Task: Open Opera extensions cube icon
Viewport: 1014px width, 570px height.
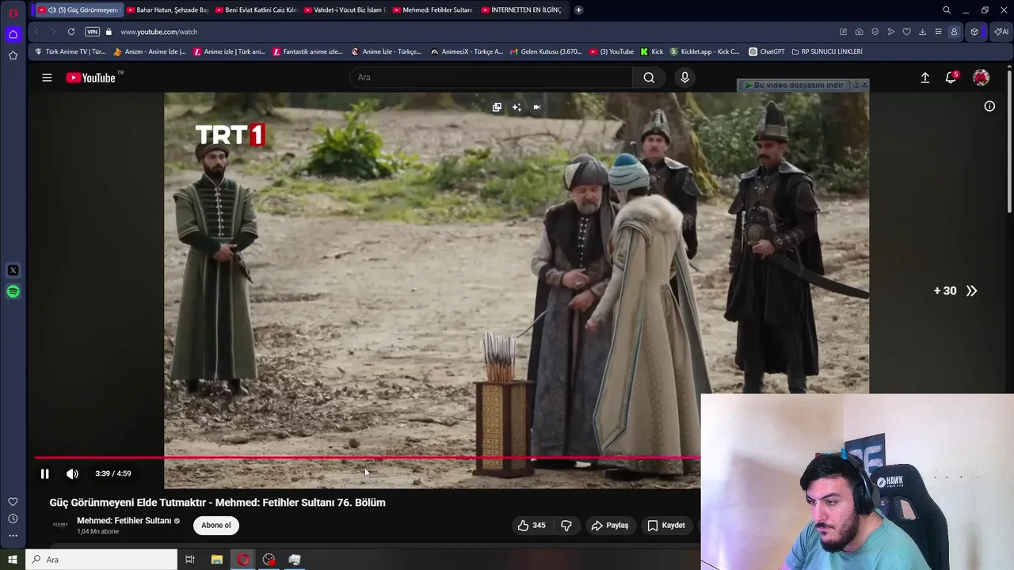Action: click(974, 32)
